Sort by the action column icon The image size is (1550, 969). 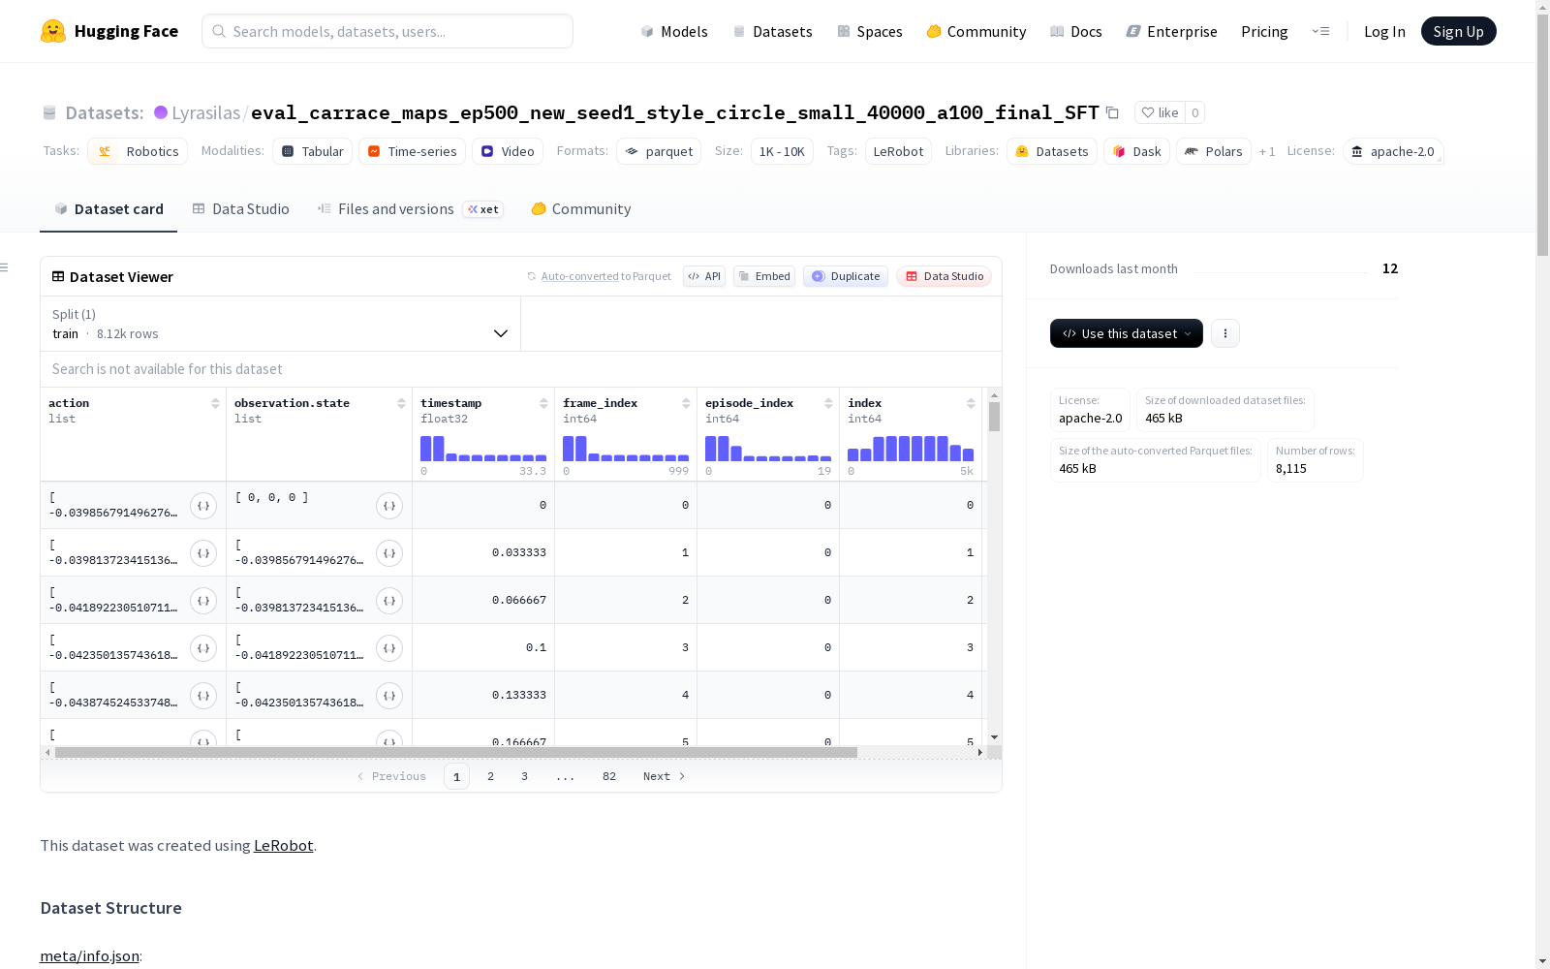tap(215, 403)
